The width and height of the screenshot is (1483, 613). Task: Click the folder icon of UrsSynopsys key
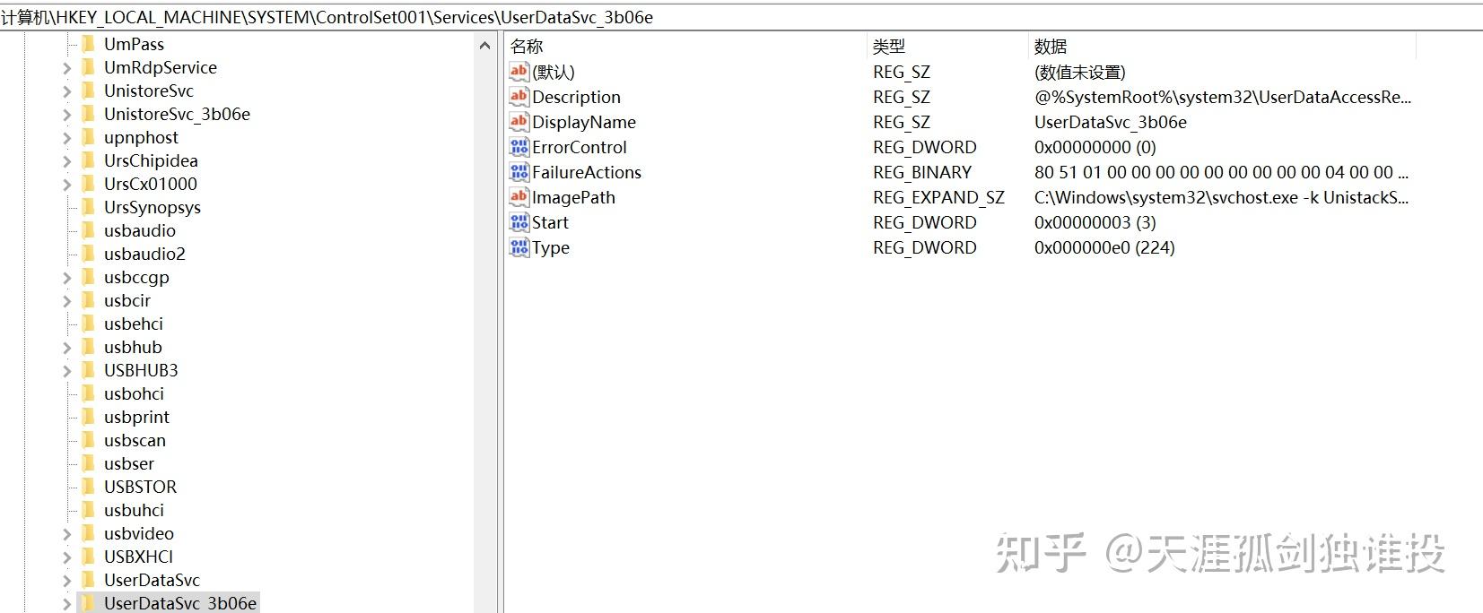[88, 207]
